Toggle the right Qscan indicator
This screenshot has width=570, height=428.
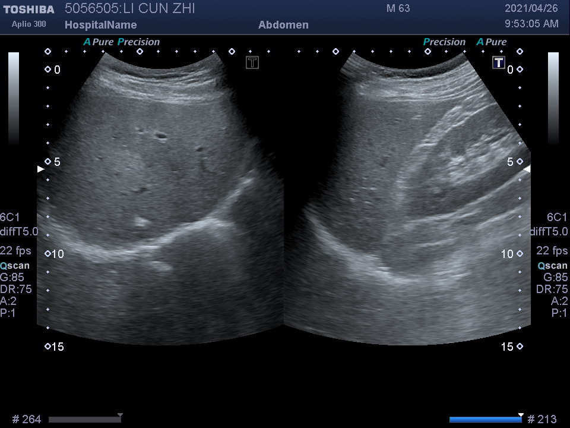[552, 266]
